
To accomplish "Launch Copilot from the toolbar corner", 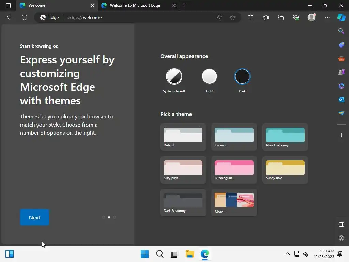I will pyautogui.click(x=341, y=17).
